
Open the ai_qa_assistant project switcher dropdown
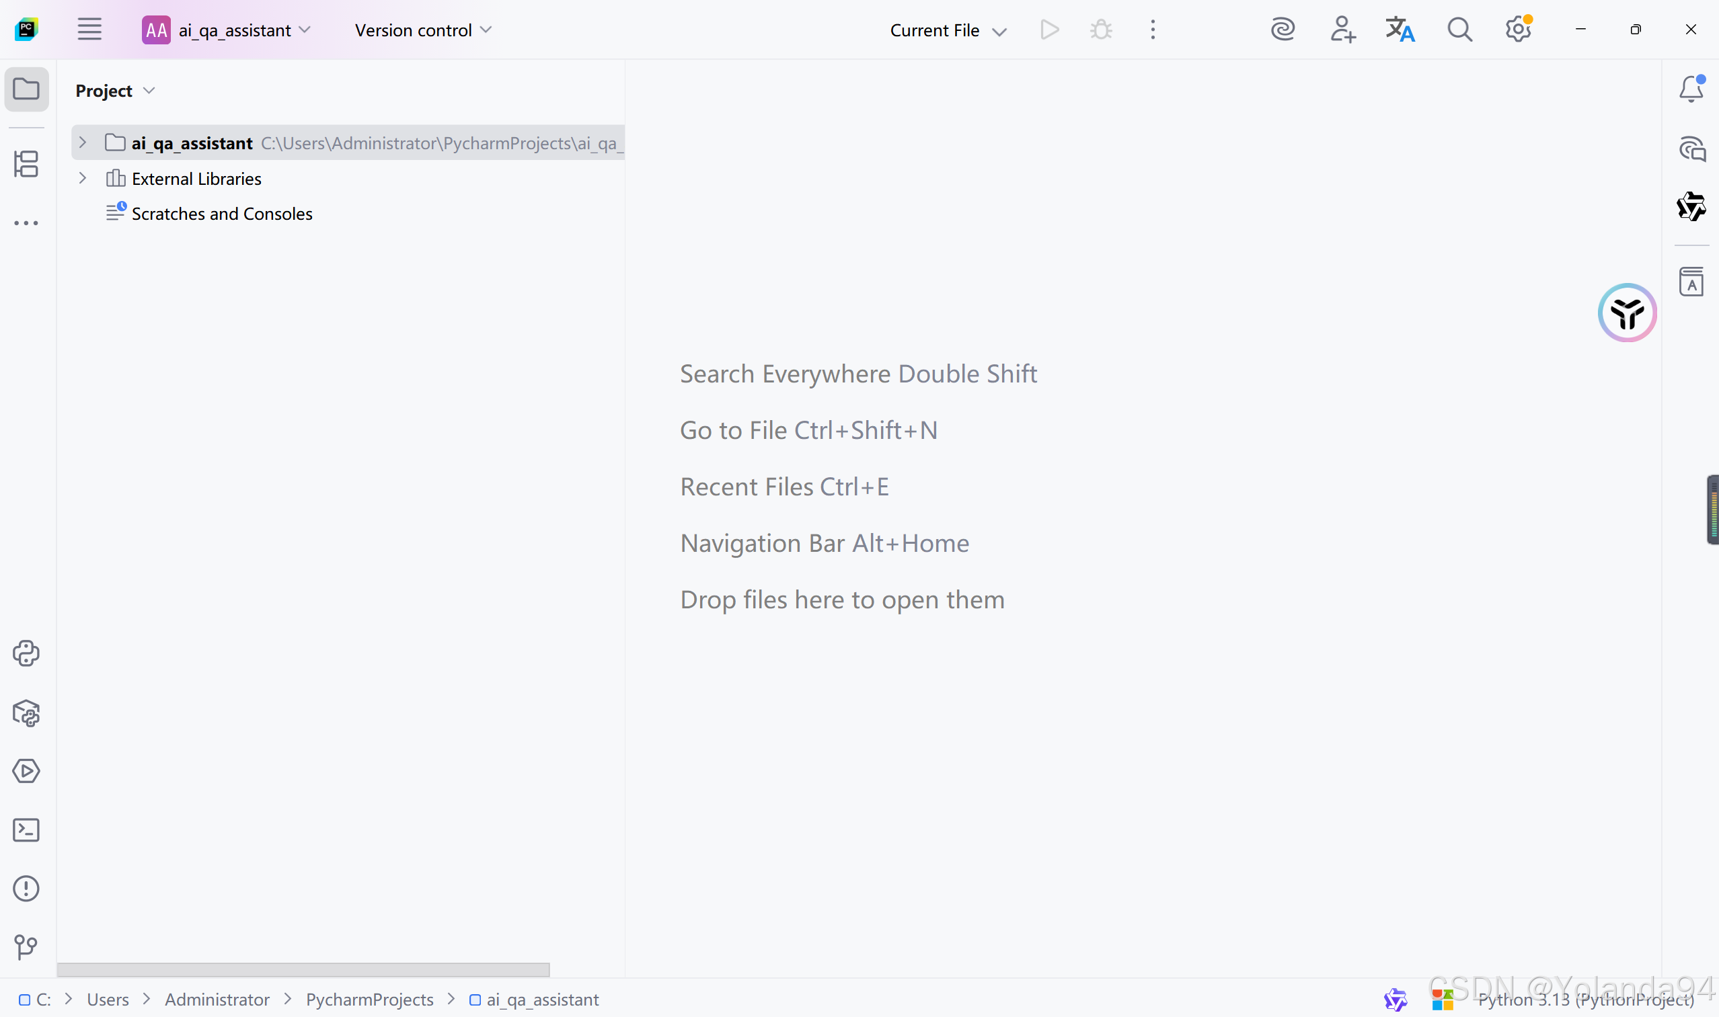click(227, 30)
